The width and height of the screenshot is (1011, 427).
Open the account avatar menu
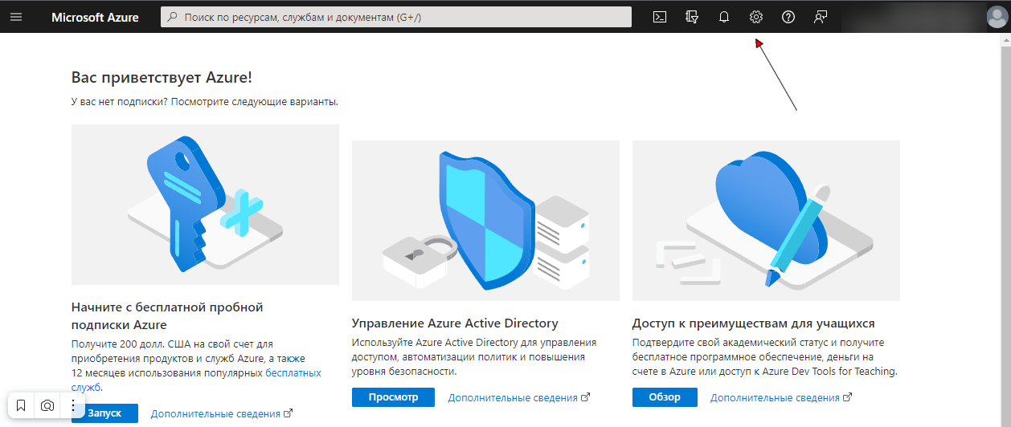click(997, 17)
